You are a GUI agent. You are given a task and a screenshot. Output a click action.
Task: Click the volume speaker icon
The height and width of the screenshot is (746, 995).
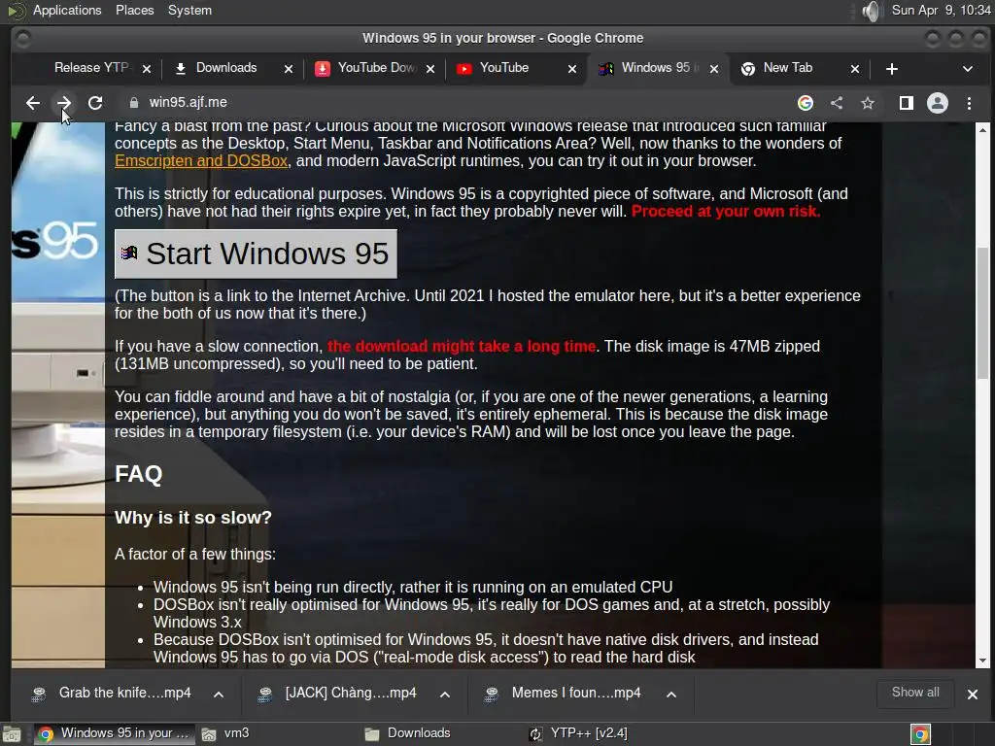(x=873, y=11)
